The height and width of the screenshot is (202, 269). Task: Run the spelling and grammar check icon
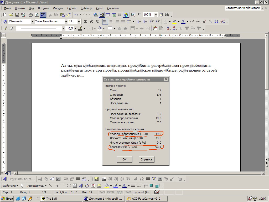coord(43,15)
